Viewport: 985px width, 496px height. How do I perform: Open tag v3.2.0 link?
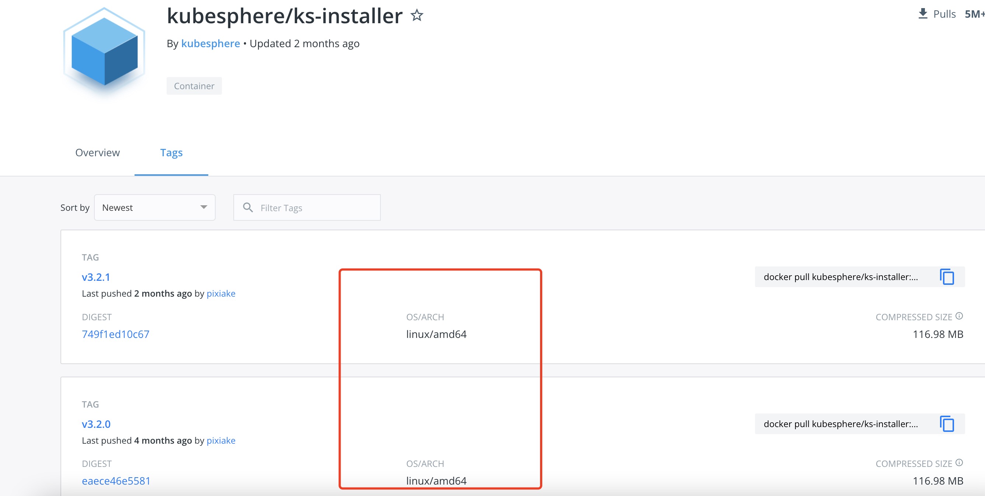tap(96, 424)
